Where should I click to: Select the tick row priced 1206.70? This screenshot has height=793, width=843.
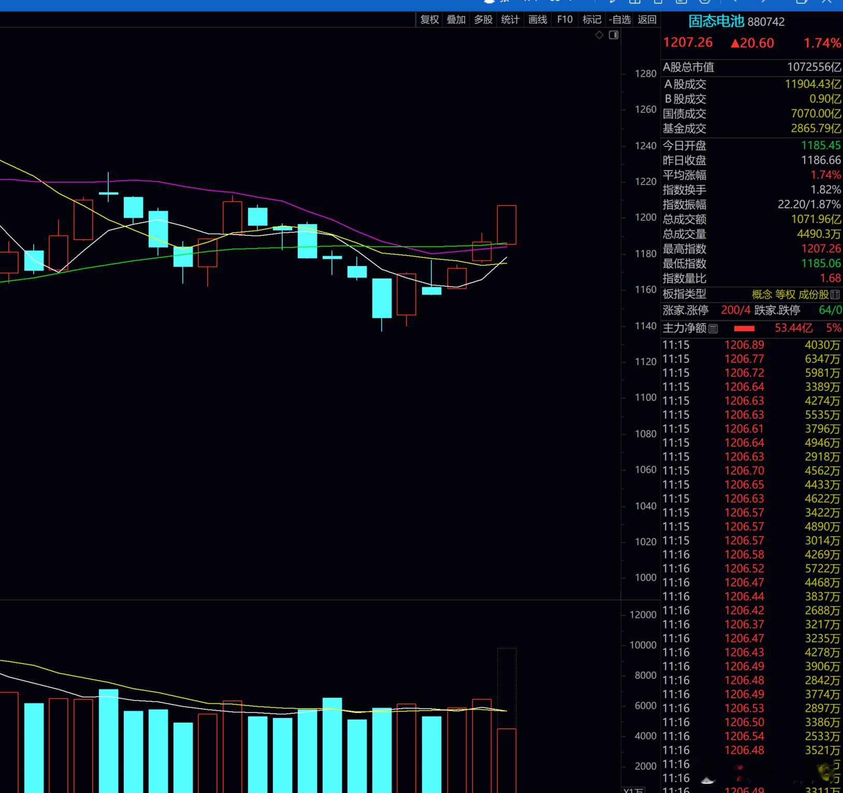point(751,471)
